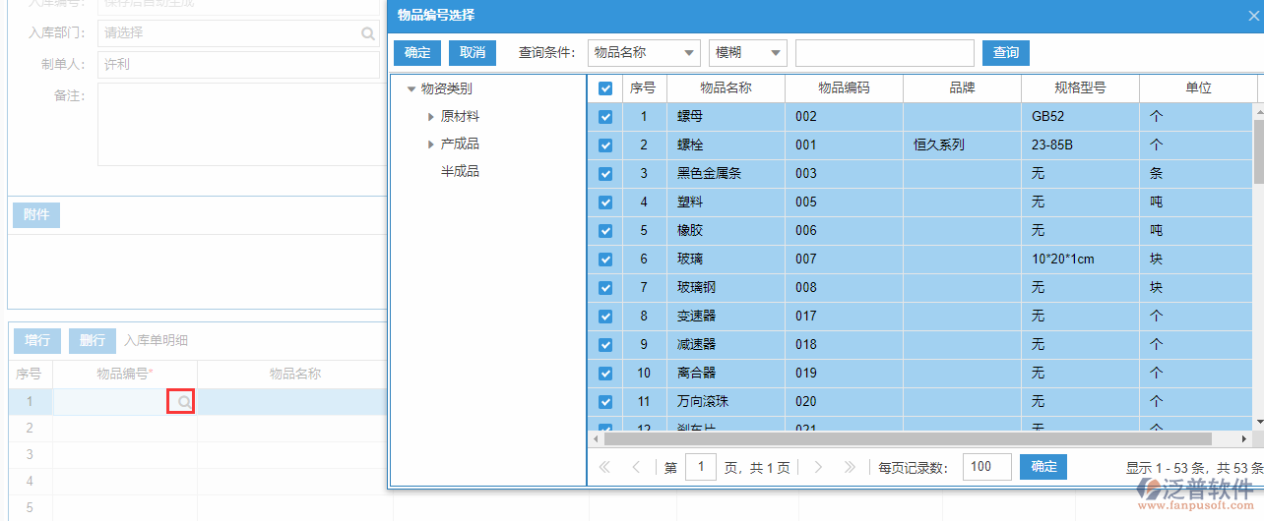Expand the 原材料 tree node
This screenshot has height=521, width=1264.
431,117
